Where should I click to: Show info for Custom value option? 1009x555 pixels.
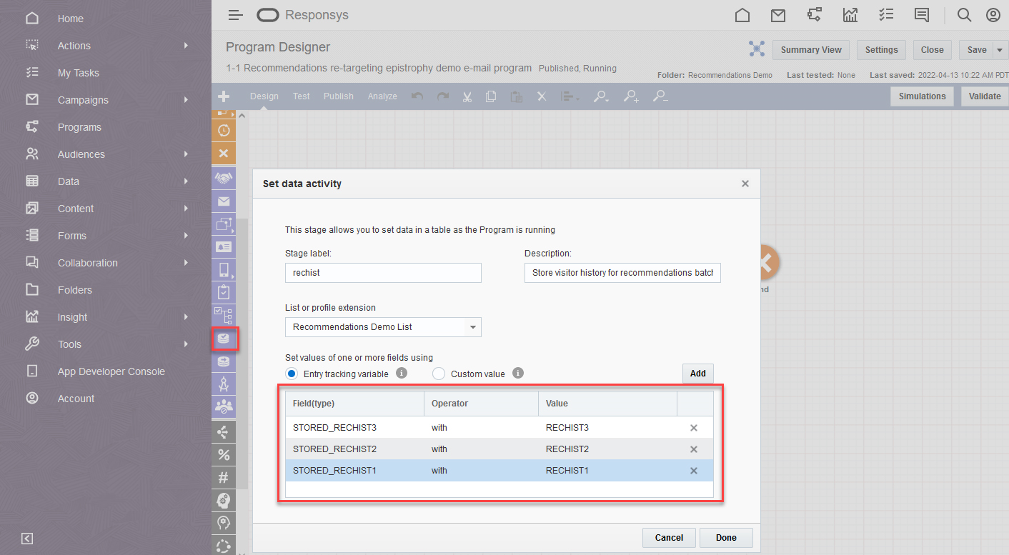tap(518, 373)
